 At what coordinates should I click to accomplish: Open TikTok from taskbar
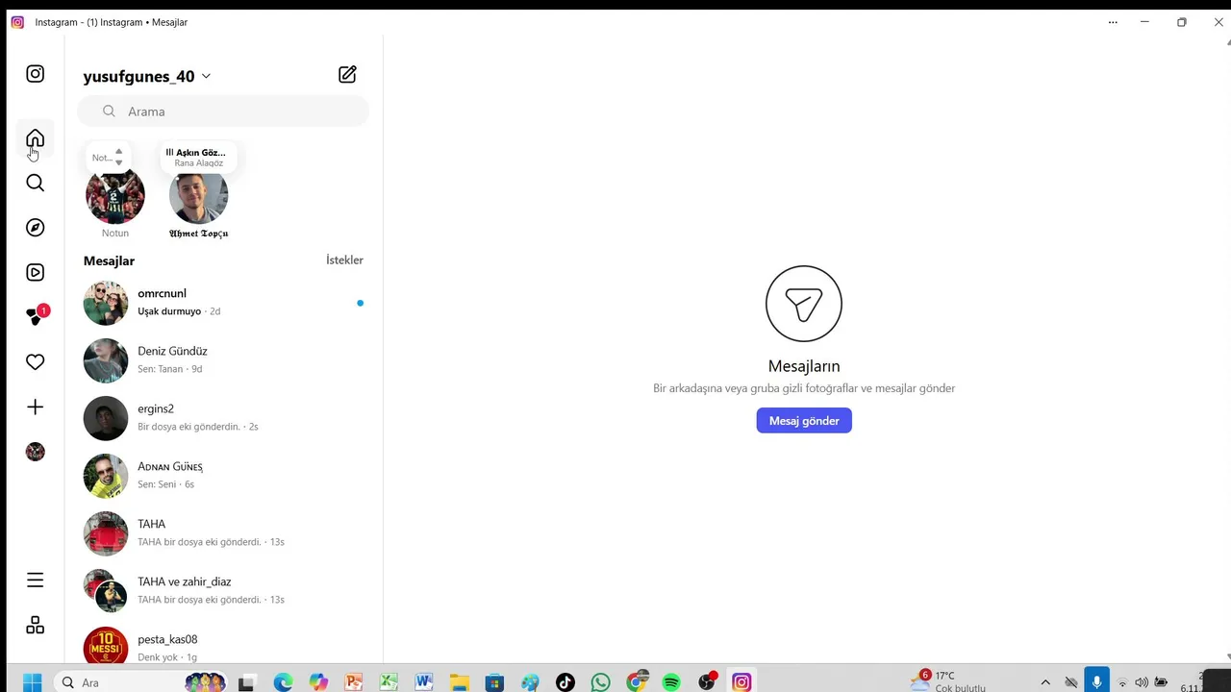(x=565, y=682)
